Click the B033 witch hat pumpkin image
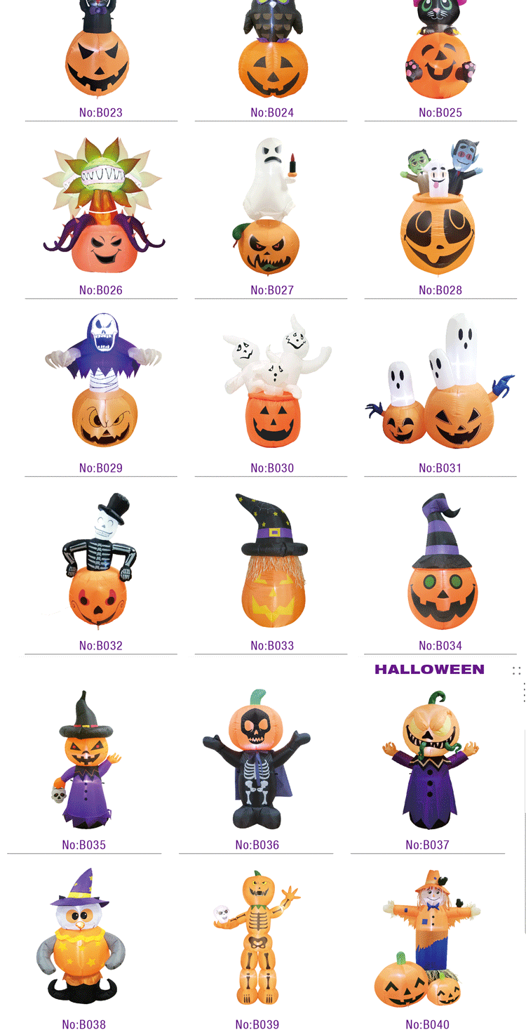The image size is (526, 1030). [x=272, y=560]
